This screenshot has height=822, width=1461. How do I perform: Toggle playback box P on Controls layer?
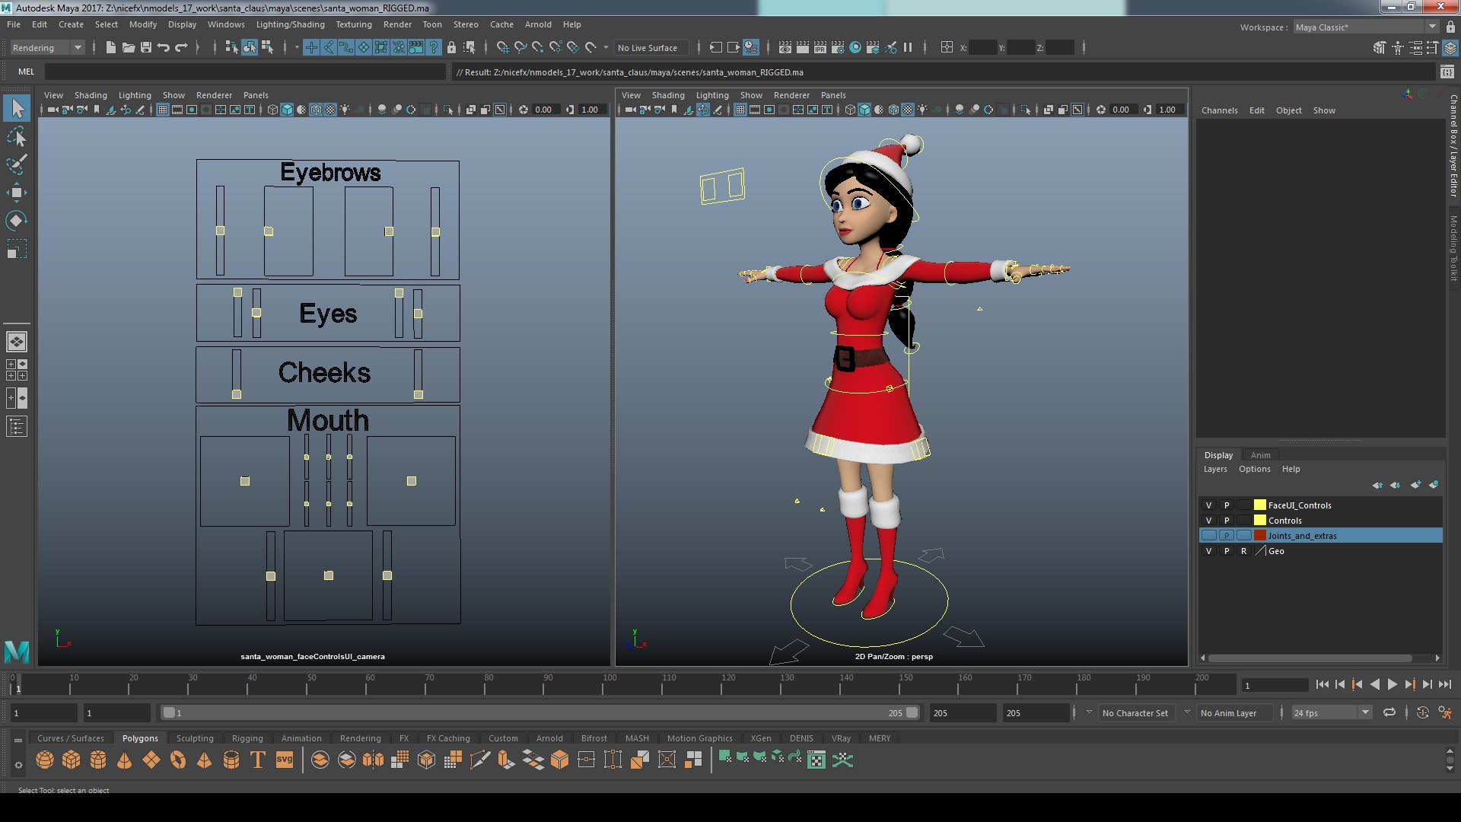tap(1226, 521)
